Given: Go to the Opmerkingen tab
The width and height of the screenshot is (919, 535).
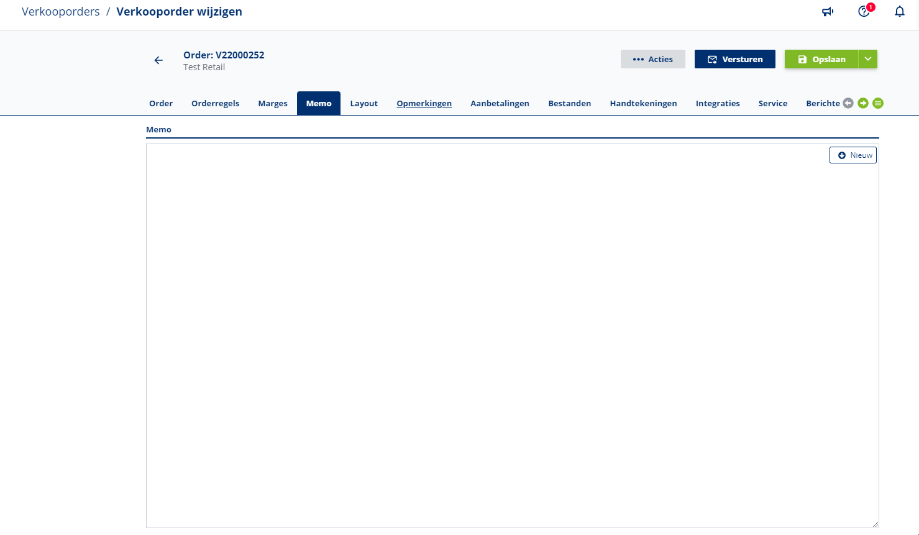Looking at the screenshot, I should [x=424, y=104].
